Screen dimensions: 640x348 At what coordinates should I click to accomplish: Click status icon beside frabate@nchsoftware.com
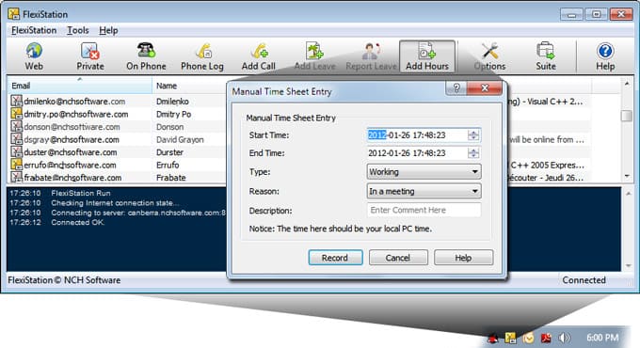[16, 177]
